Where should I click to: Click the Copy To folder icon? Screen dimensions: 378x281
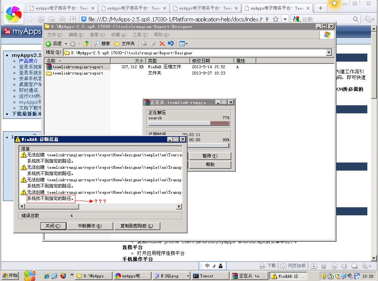153,44
